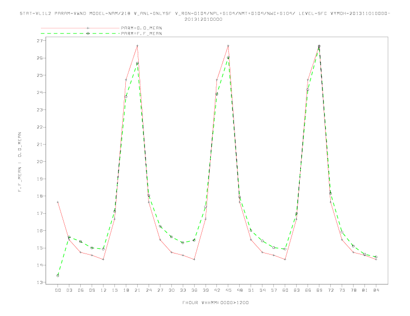
Task: Click x-axis forecast hour label 39
Action: click(206, 290)
